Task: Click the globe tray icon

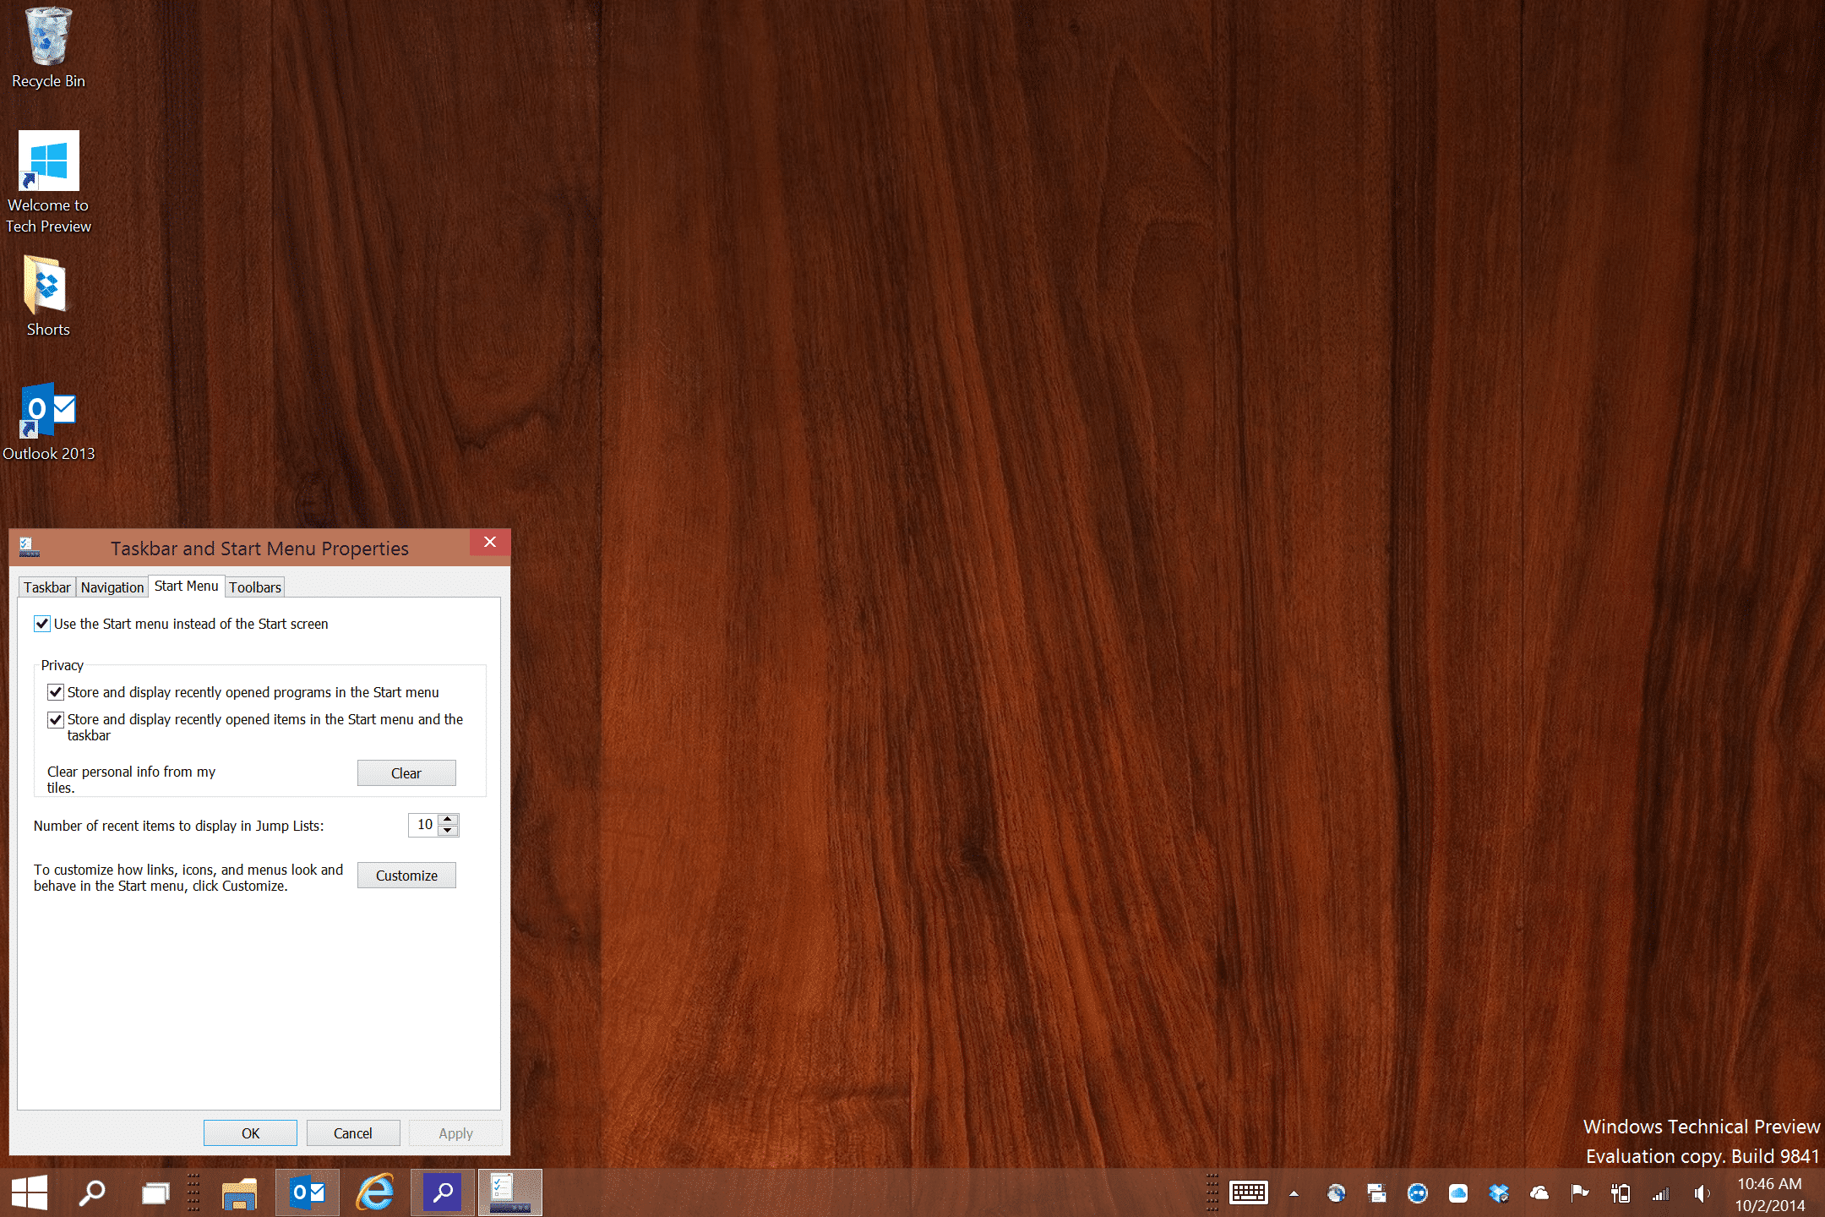Action: [x=1336, y=1192]
